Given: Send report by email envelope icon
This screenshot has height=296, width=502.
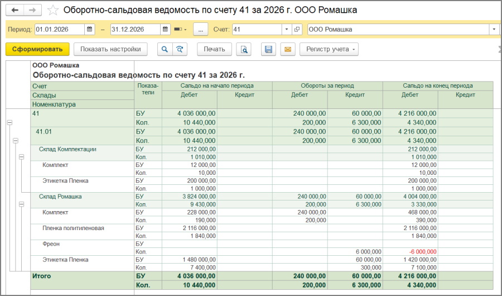Looking at the screenshot, I should [288, 49].
